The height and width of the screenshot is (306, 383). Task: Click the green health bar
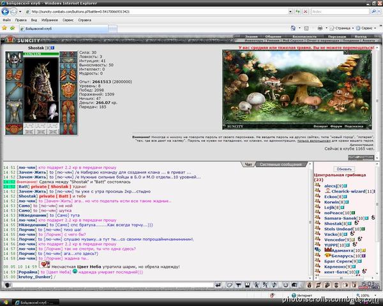pos(41,54)
